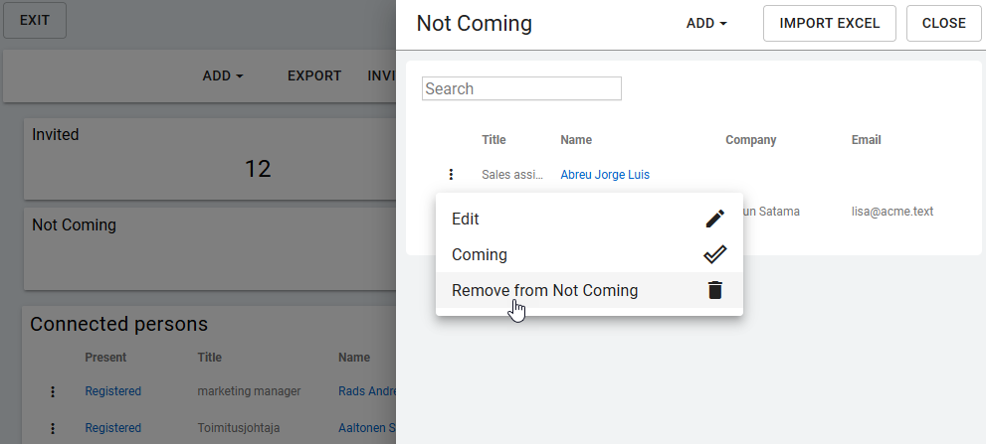Focus the Search input field
The image size is (986, 444).
(521, 88)
